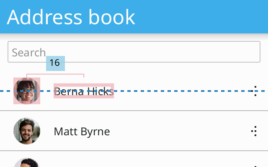Click the pink spacing bracket above Berna Hicks
This screenshot has height=167, width=268.
[55, 75]
